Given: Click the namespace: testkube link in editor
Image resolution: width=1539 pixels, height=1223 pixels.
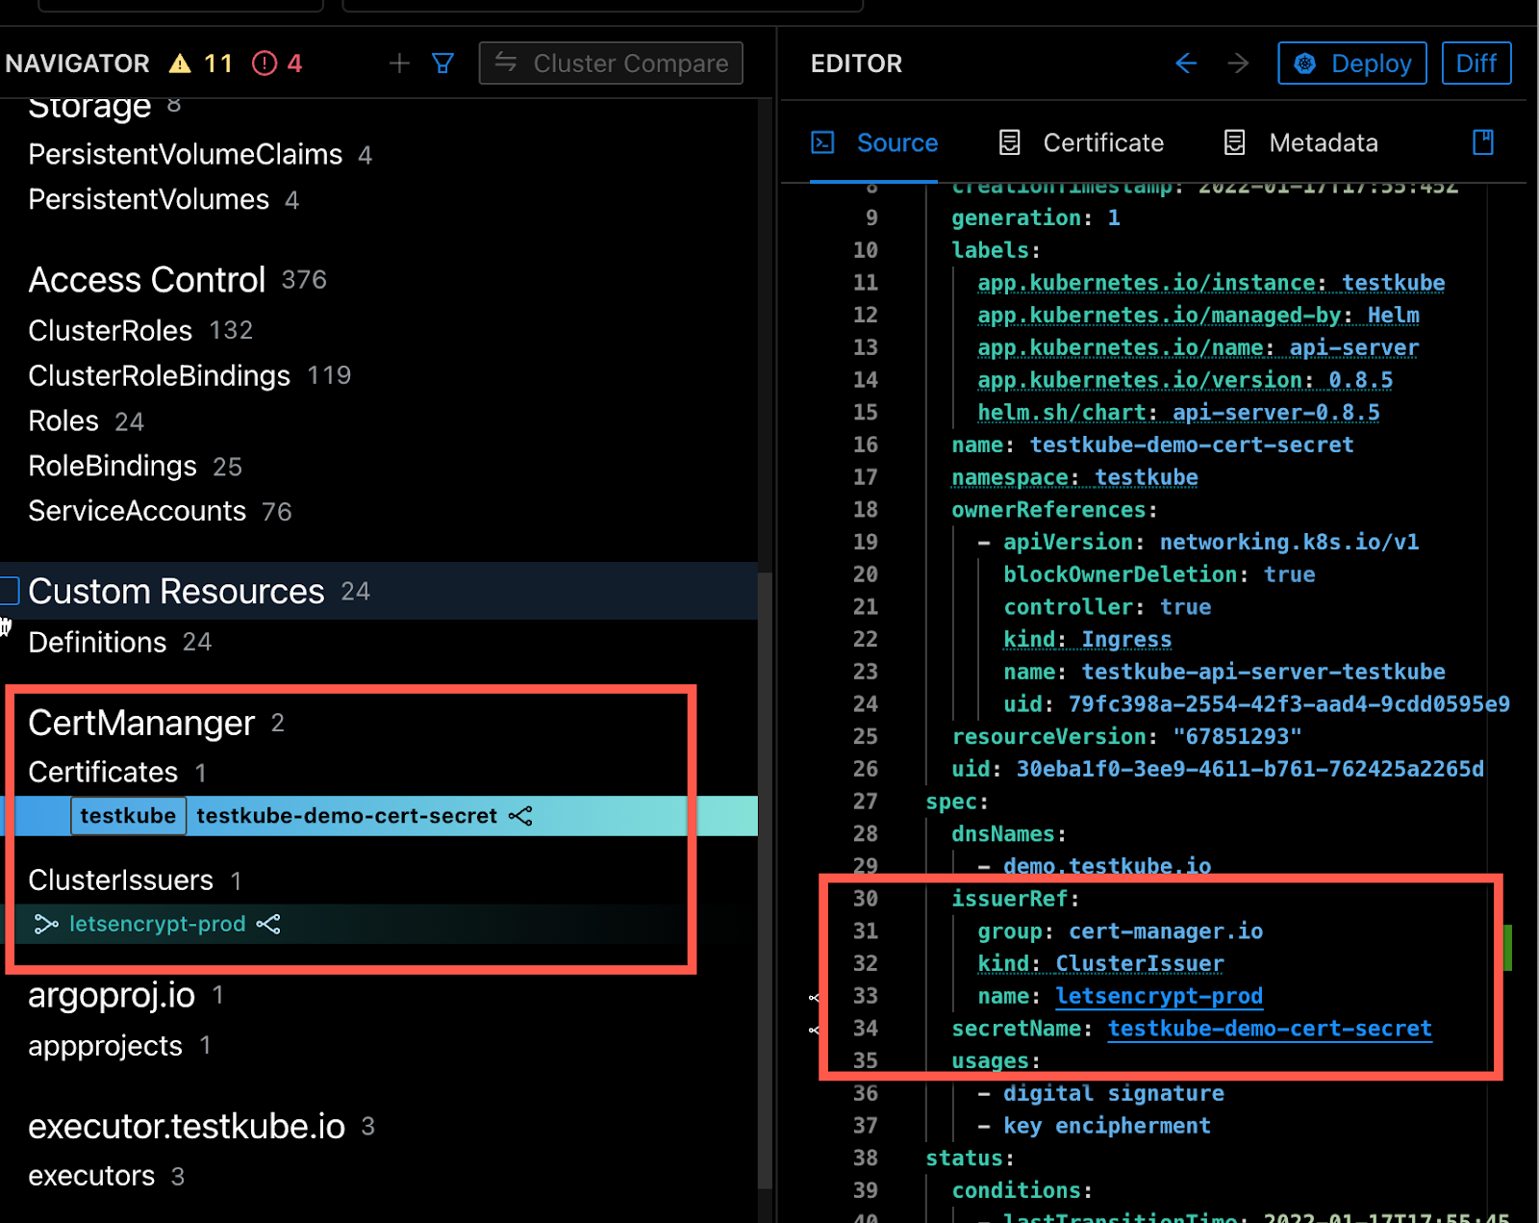Looking at the screenshot, I should click(x=1074, y=477).
